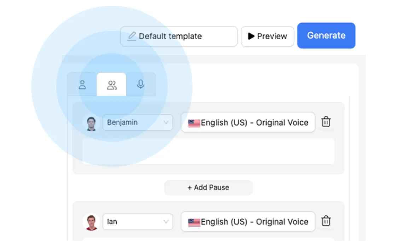Click the Generate button
418x241 pixels.
326,35
